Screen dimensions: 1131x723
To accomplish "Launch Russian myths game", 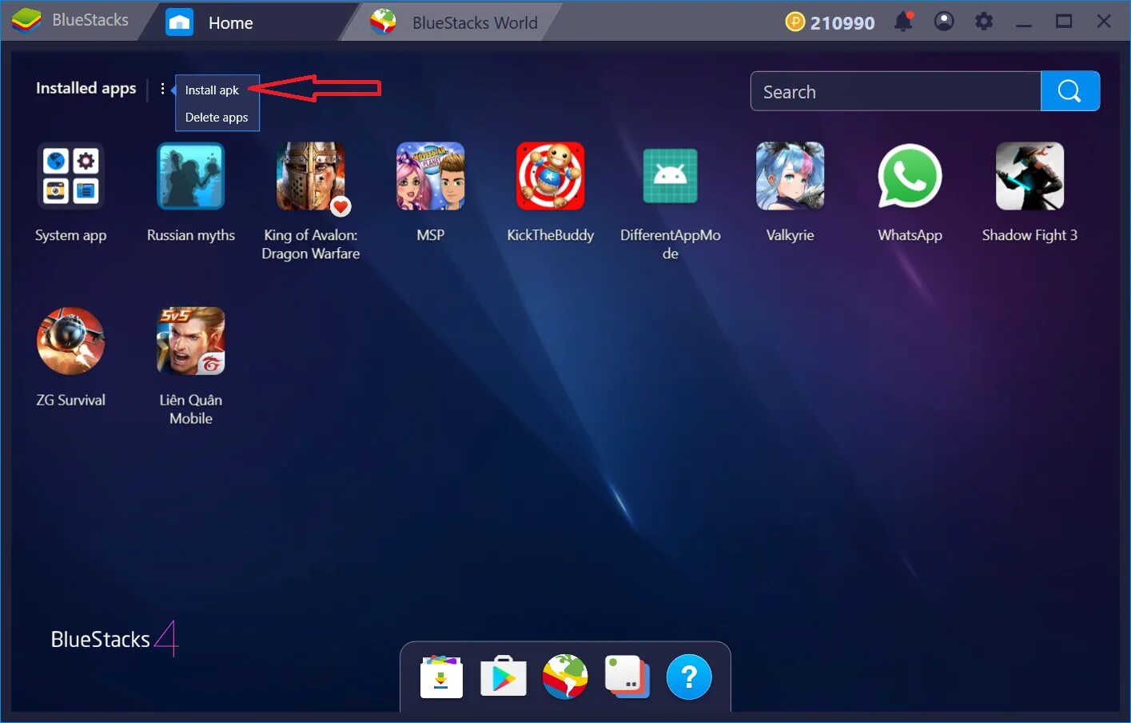I will coord(190,176).
